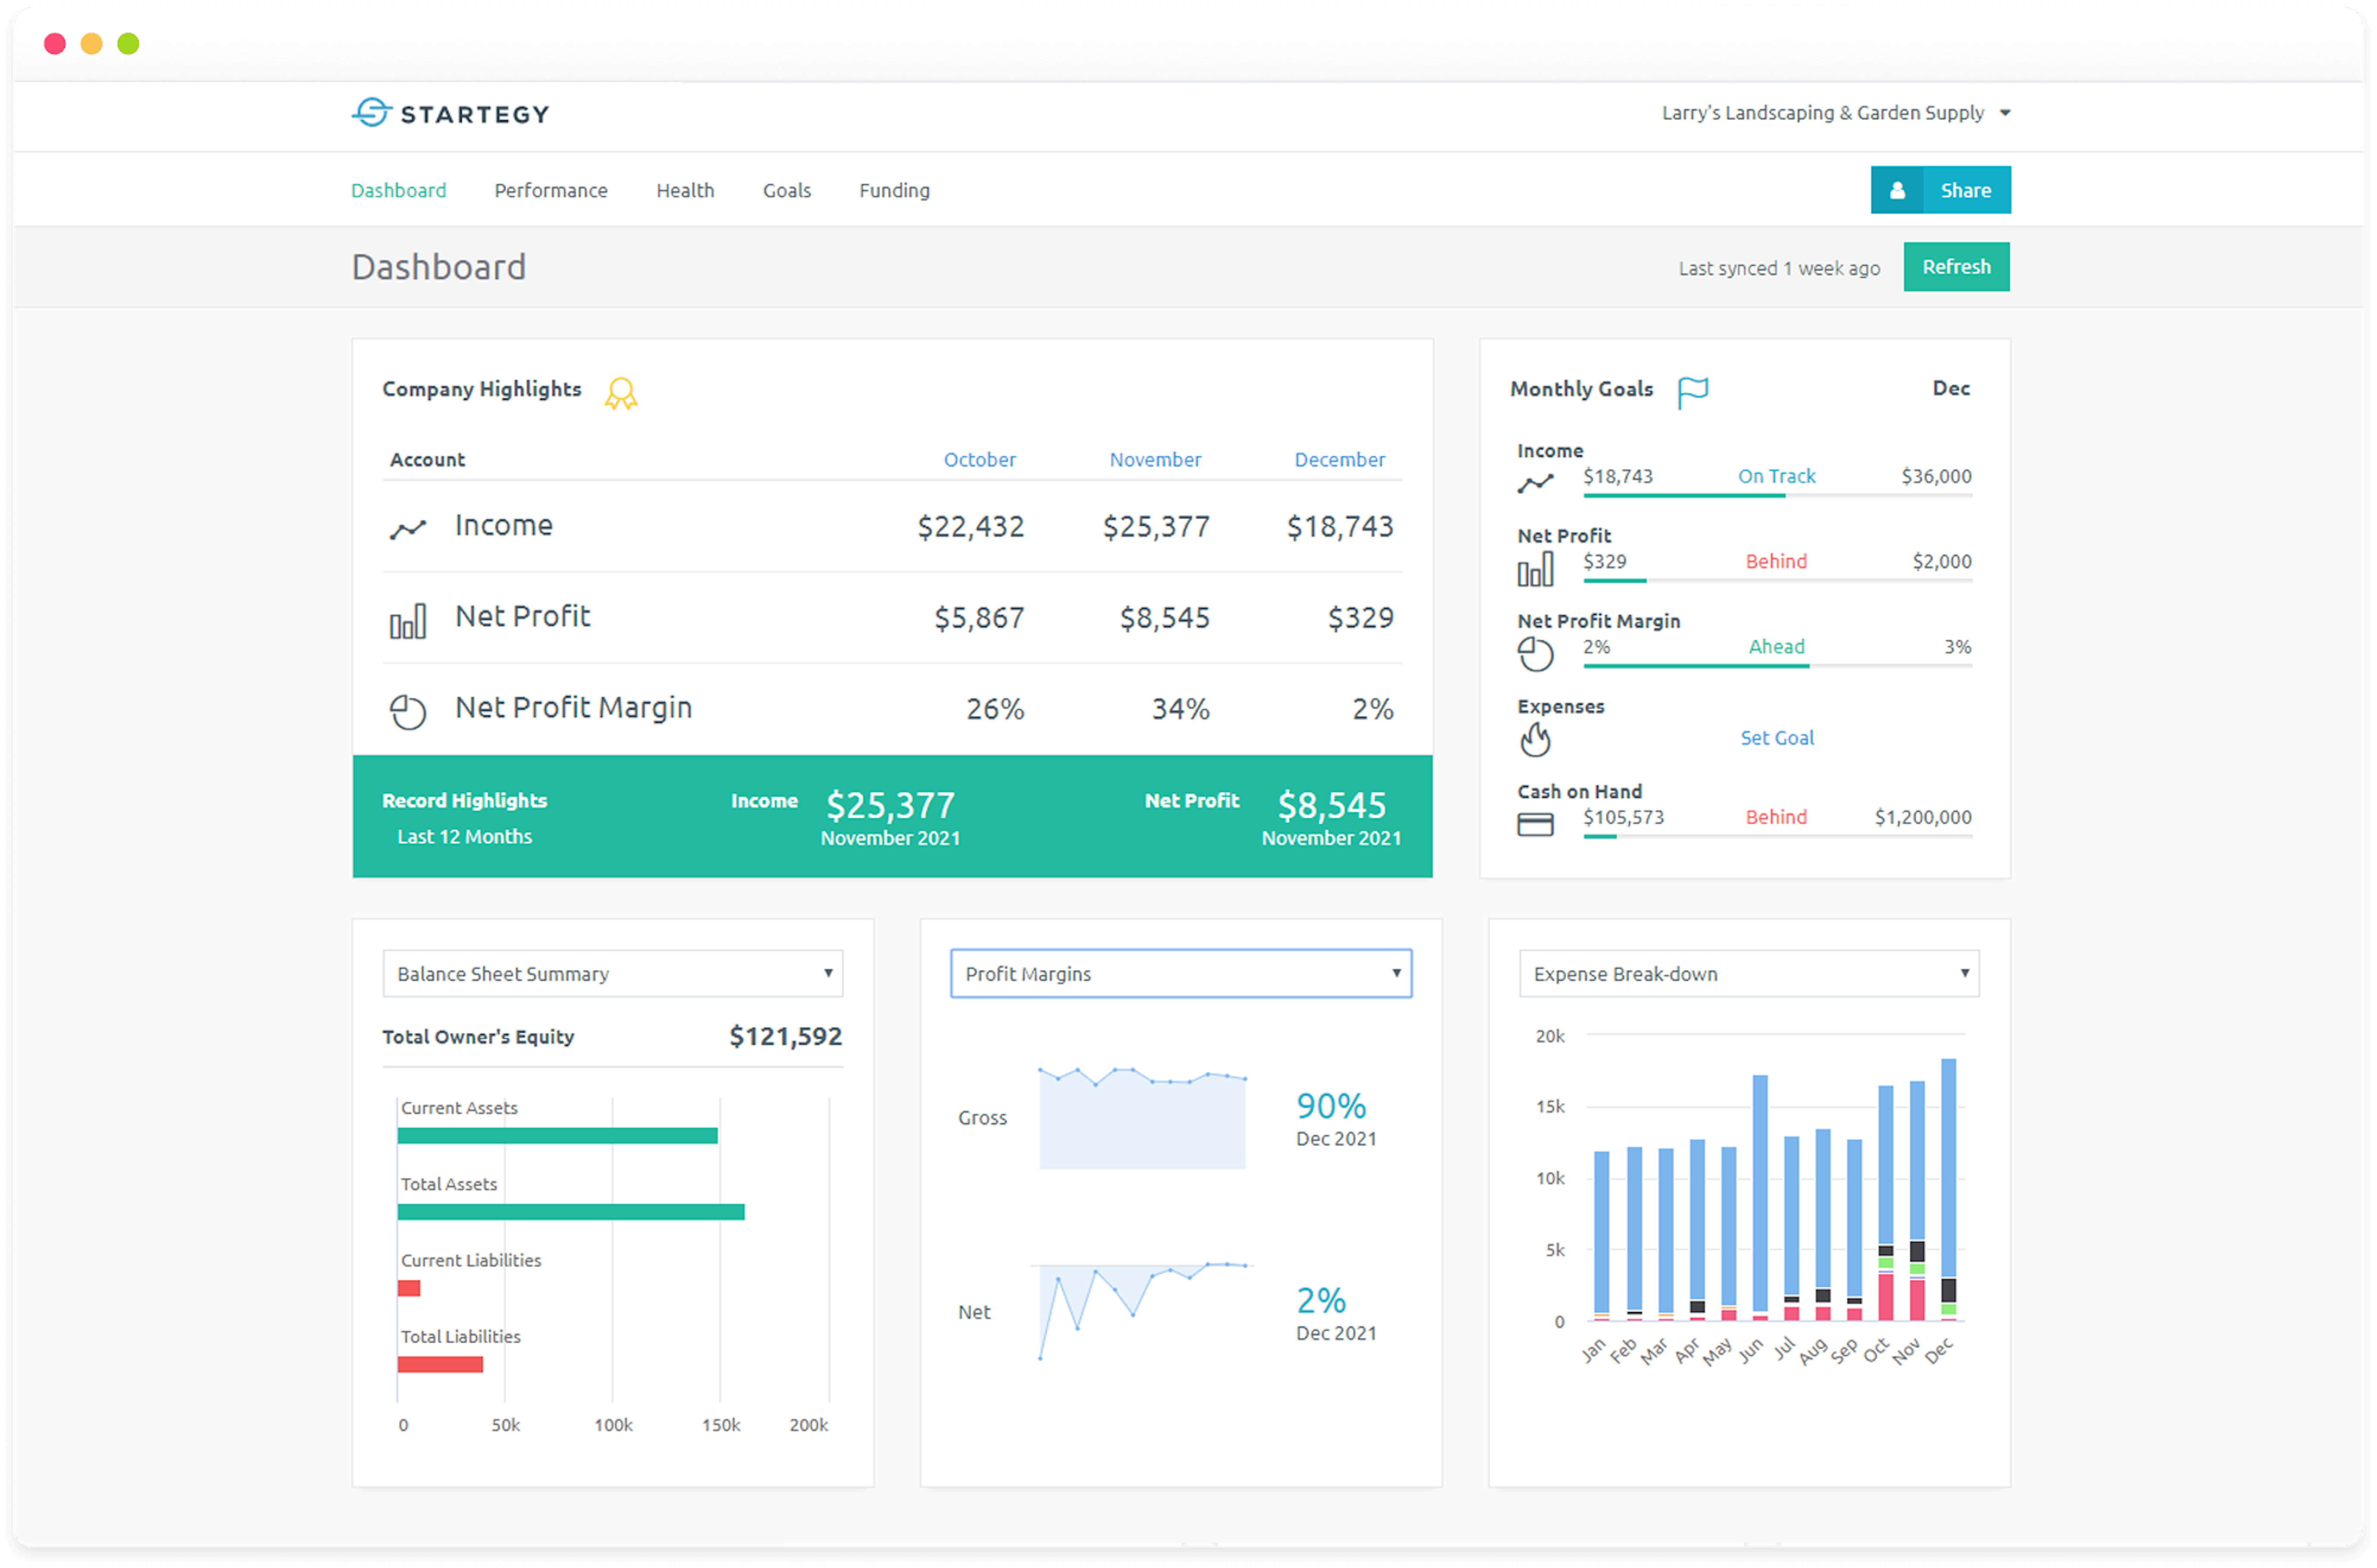The image size is (2377, 1568).
Task: Click the 90% gross margin value
Action: (1331, 1106)
